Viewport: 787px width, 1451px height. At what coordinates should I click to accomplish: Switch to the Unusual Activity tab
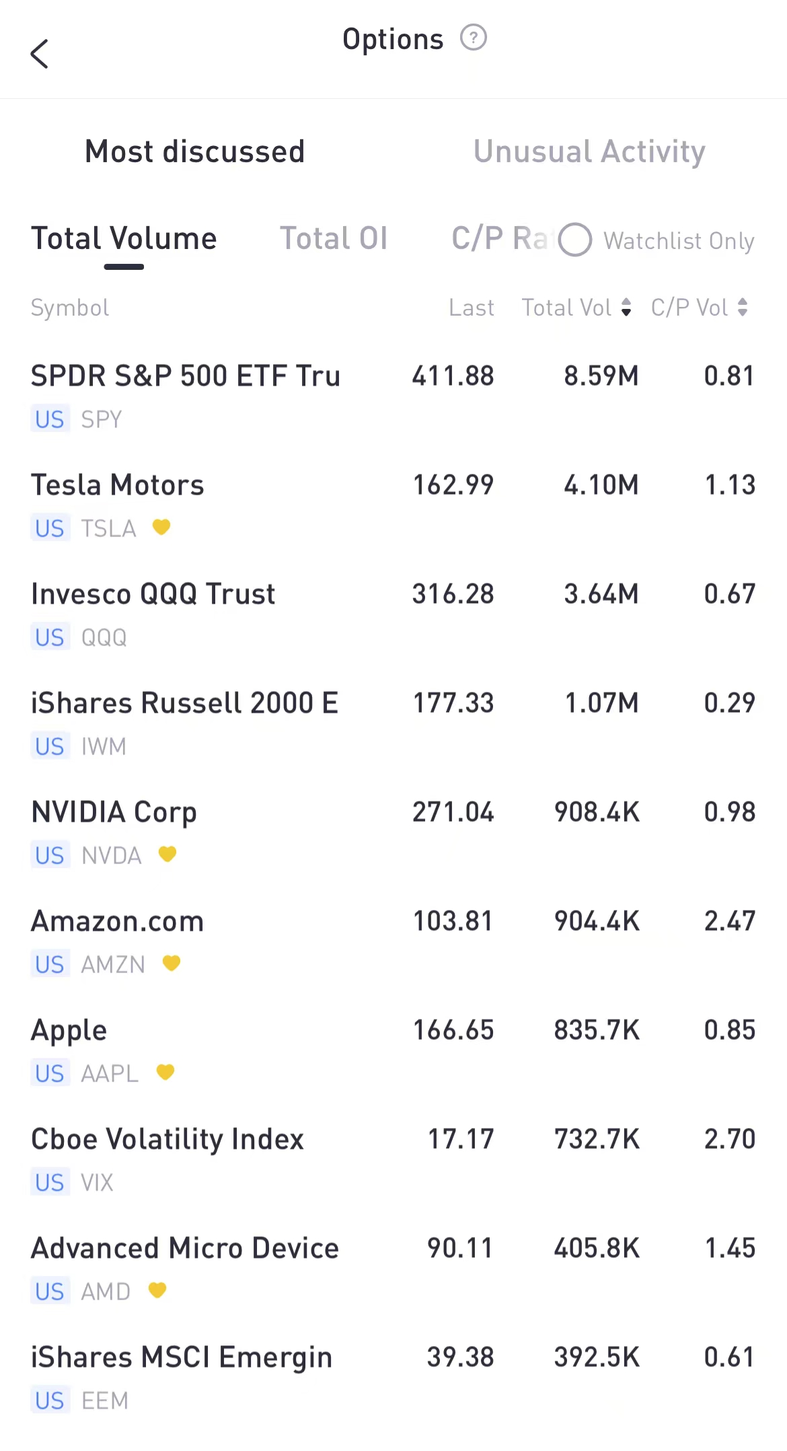[589, 151]
